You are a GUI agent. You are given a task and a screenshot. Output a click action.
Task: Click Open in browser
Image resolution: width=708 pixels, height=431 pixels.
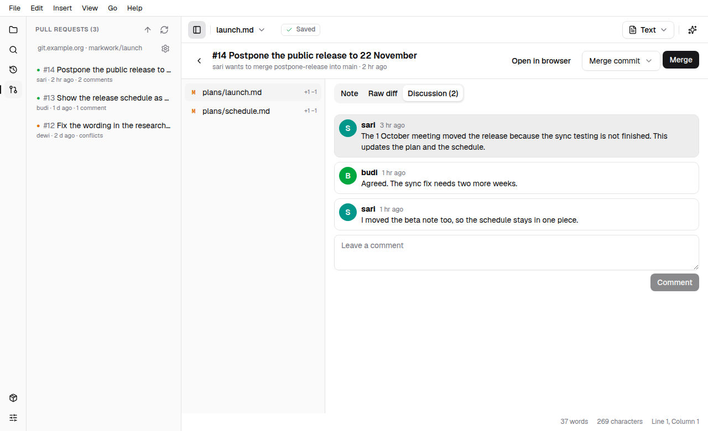(x=541, y=61)
